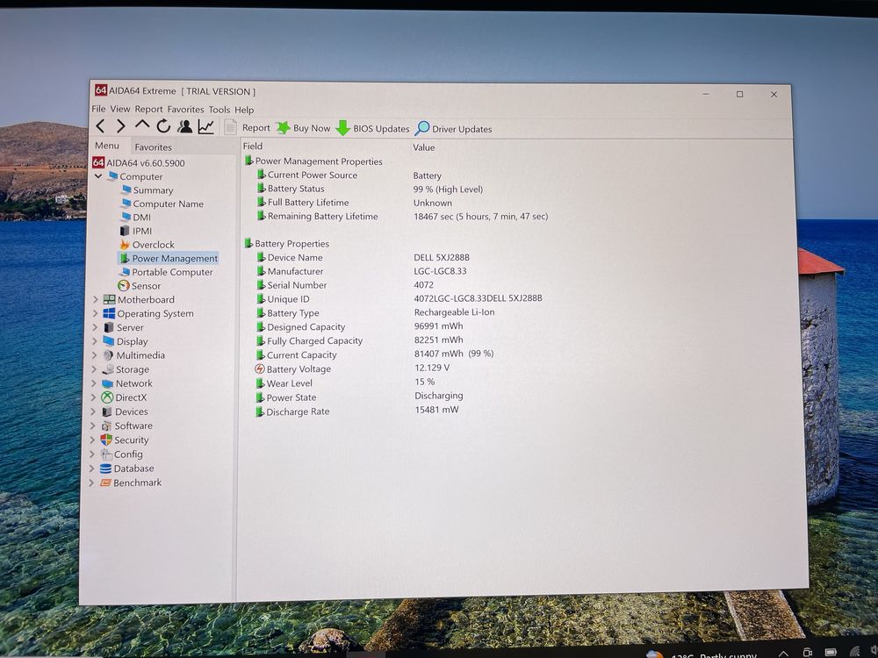Screen dimensions: 878x658
Task: Navigate up one level with the up arrow icon
Action: (x=142, y=125)
